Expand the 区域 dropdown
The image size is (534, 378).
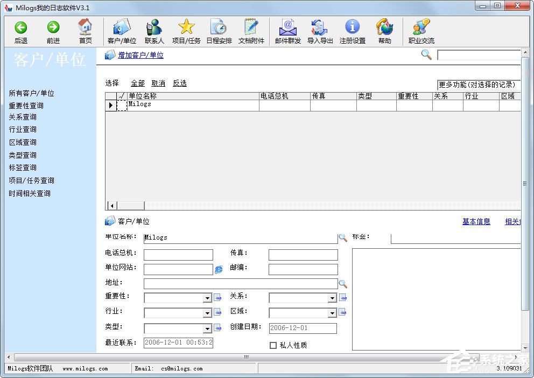click(332, 313)
